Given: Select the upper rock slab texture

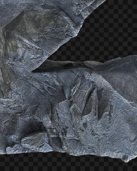Looking at the screenshot, I should click(x=38, y=27).
